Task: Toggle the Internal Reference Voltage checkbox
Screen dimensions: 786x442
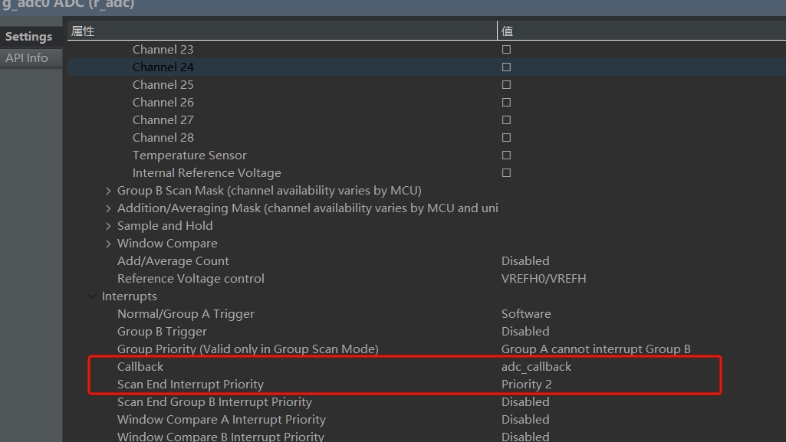Action: tap(506, 172)
